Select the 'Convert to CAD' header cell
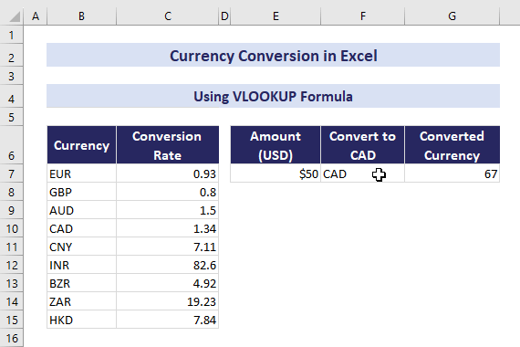This screenshot has width=520, height=347. click(363, 145)
